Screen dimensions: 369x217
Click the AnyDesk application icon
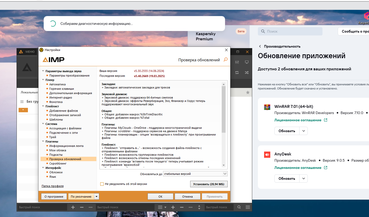(x=267, y=154)
